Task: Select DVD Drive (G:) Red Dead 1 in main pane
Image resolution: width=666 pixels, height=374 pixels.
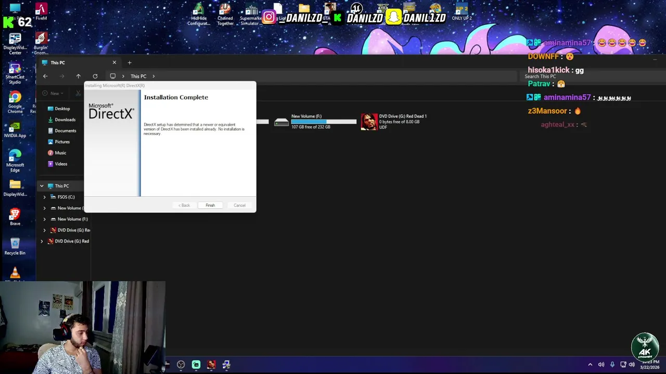Action: (x=394, y=122)
